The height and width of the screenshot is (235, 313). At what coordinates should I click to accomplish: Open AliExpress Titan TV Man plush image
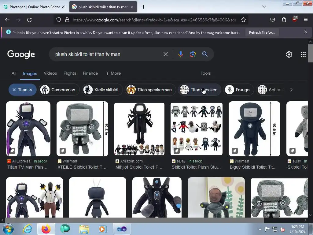tap(28, 129)
